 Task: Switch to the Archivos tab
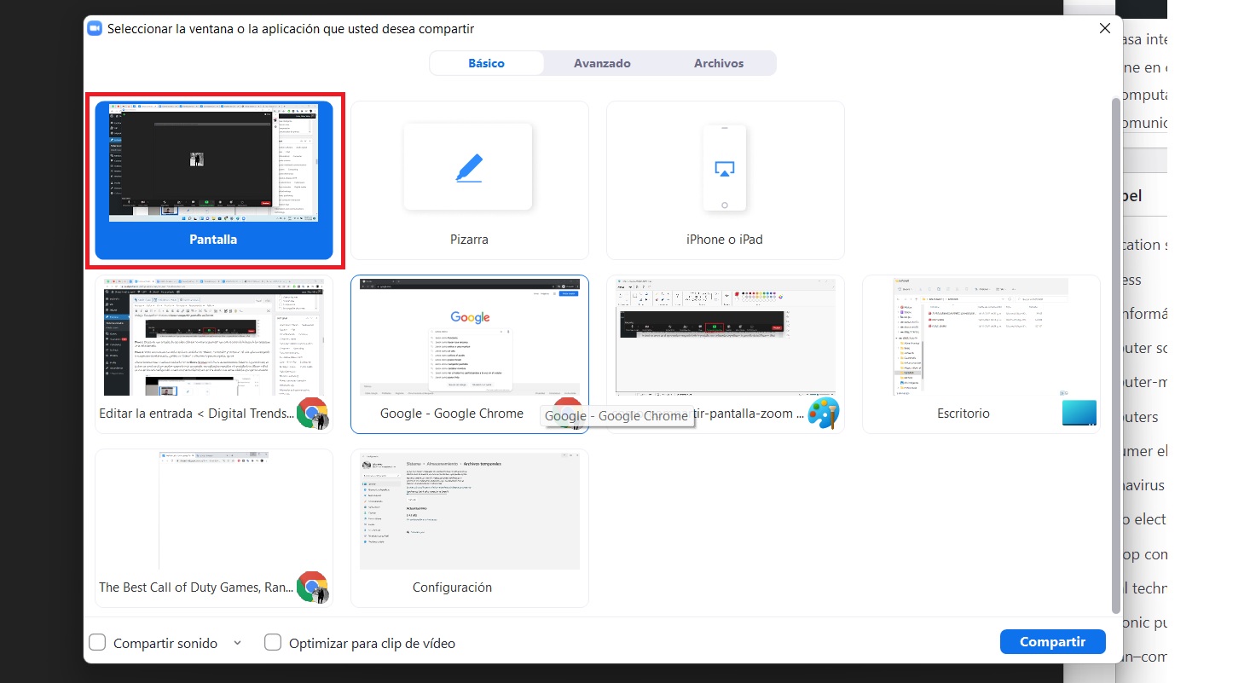click(718, 62)
